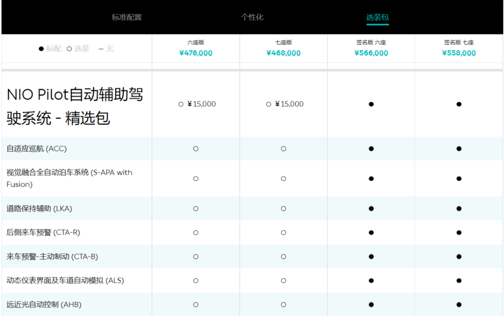This screenshot has height=316, width=504.
Task: Click the CTA-R optional circle in 七座版
Action: point(284,233)
